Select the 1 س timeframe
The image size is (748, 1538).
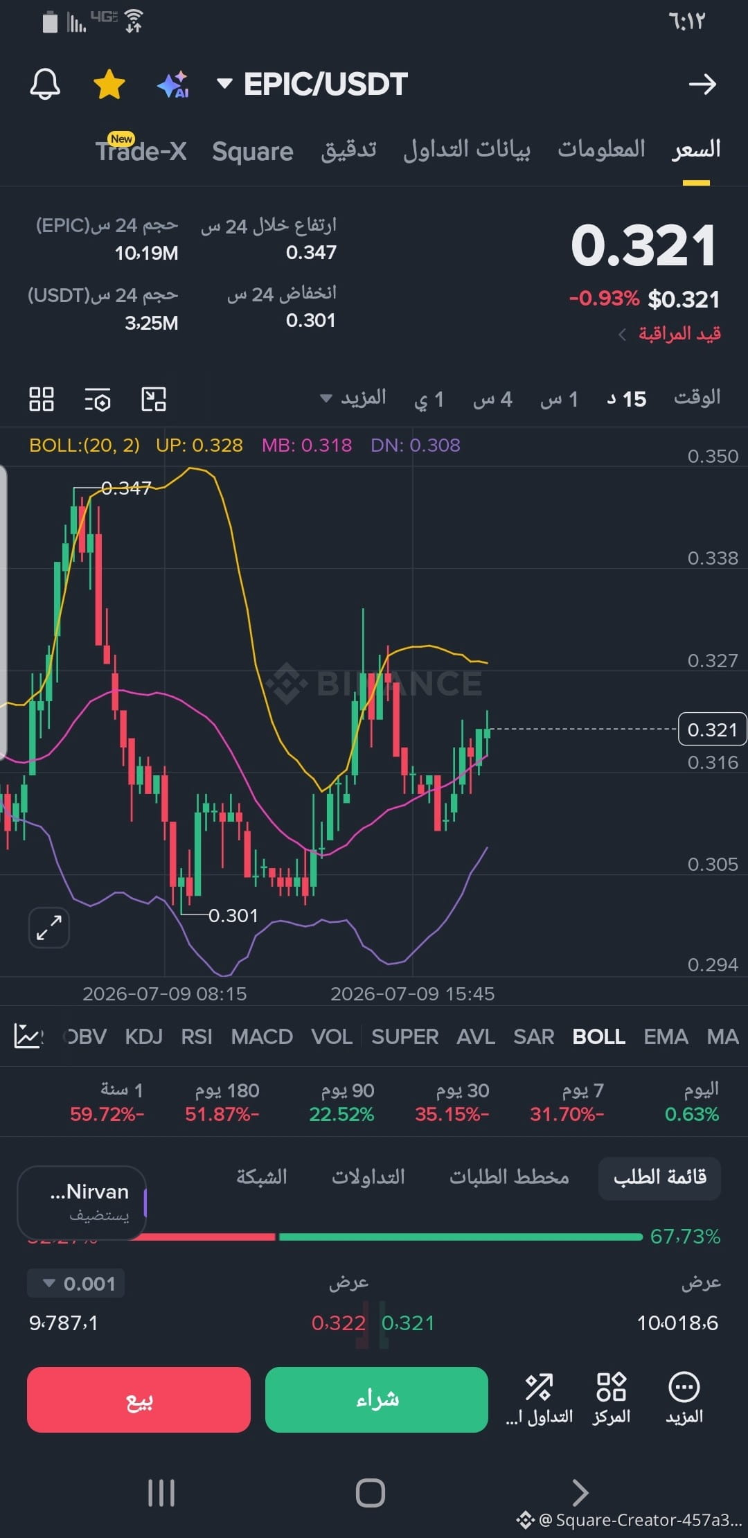[x=559, y=399]
